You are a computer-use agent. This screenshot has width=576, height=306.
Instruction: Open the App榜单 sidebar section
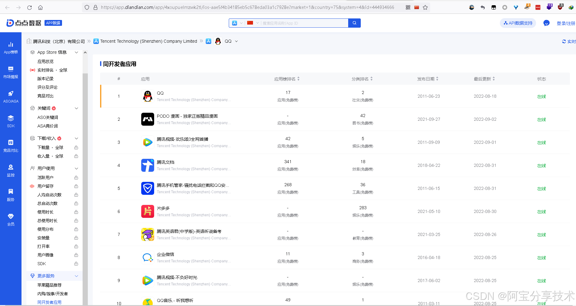[x=11, y=48]
